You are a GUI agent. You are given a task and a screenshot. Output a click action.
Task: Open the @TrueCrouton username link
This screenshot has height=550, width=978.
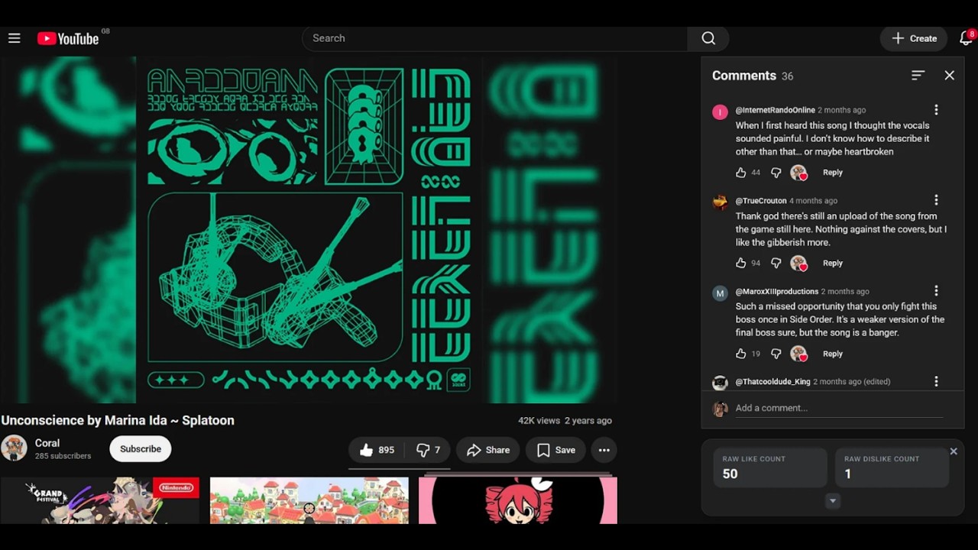pyautogui.click(x=761, y=201)
